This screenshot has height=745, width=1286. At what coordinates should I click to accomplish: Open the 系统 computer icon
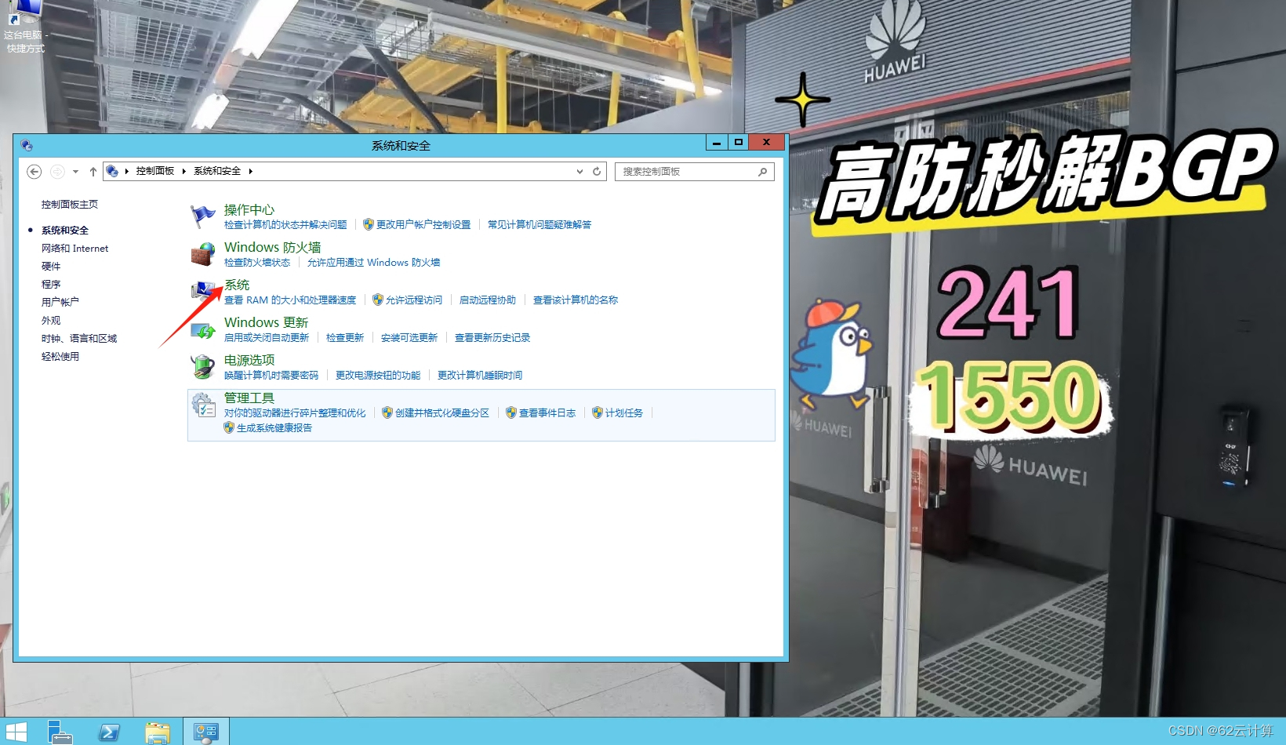[203, 291]
